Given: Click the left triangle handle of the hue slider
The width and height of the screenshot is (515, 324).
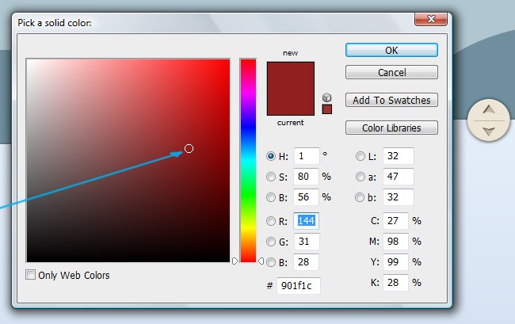Looking at the screenshot, I should 235,261.
